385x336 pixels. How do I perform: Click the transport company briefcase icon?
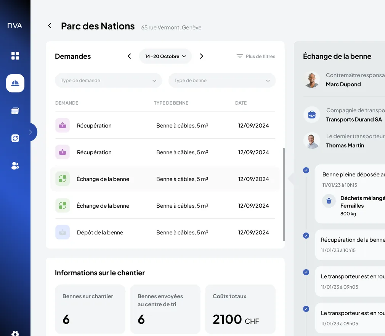click(312, 115)
